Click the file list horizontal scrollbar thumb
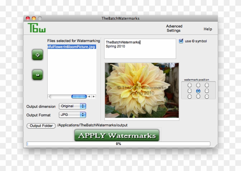 click(x=79, y=97)
